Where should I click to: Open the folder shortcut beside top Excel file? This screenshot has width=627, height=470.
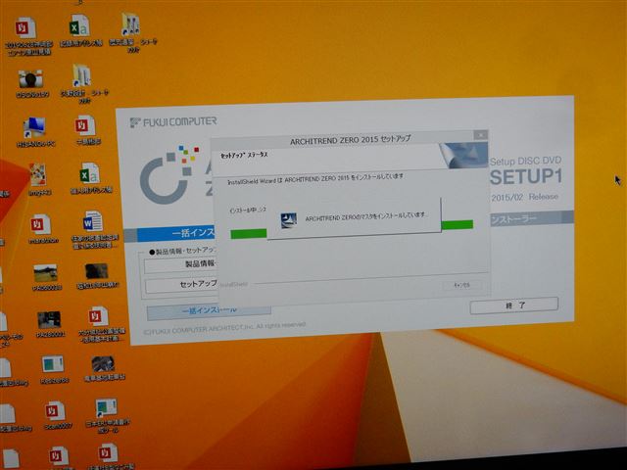(130, 24)
